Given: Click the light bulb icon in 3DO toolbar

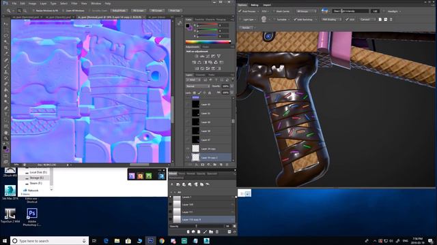Looking at the screenshot, I should (264, 19).
